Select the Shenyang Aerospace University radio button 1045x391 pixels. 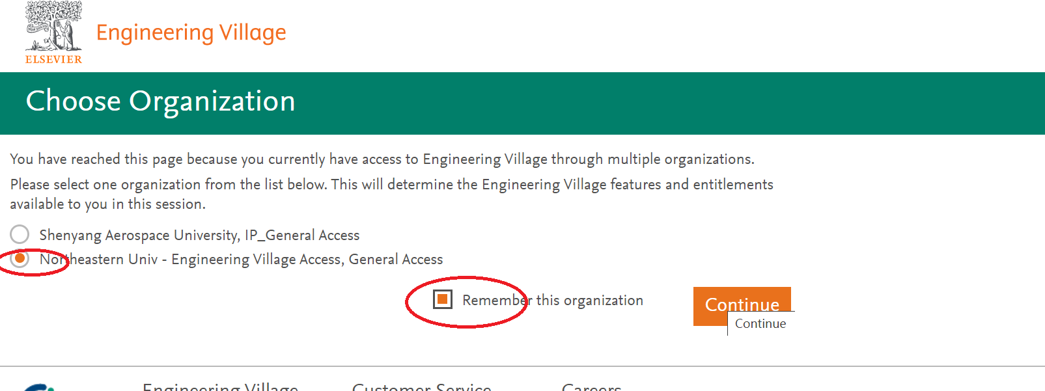coord(20,234)
